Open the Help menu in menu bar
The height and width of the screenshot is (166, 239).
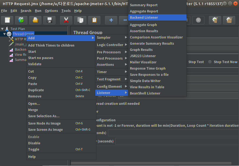click(78, 11)
